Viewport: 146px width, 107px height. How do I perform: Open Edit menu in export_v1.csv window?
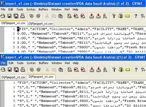(x=11, y=63)
